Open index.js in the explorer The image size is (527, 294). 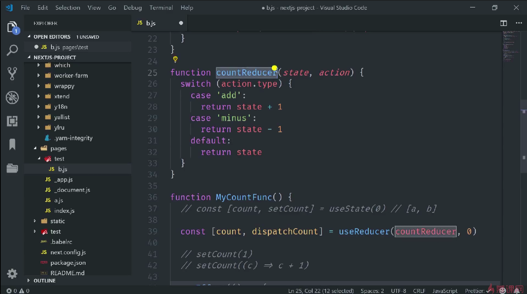coord(65,211)
